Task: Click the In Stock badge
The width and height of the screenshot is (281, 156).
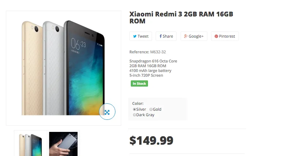Action: click(x=139, y=84)
